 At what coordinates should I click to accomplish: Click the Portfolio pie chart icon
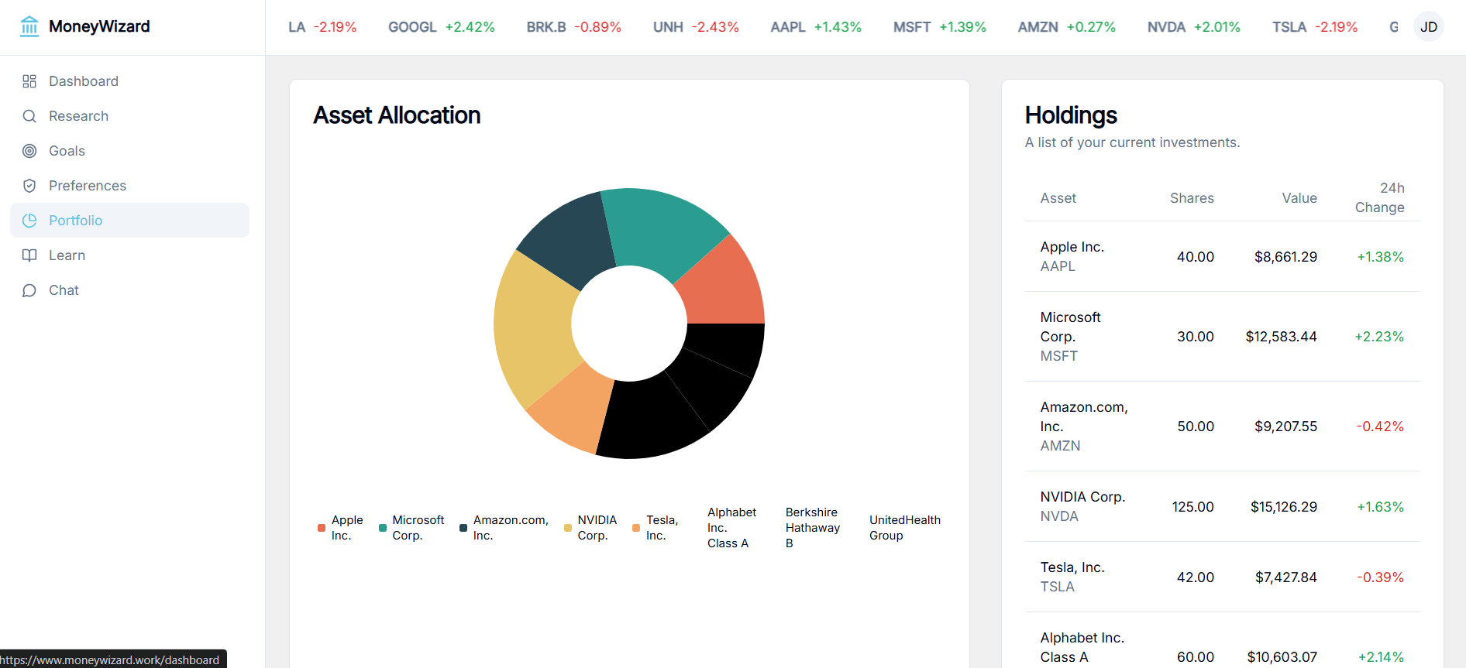coord(29,221)
